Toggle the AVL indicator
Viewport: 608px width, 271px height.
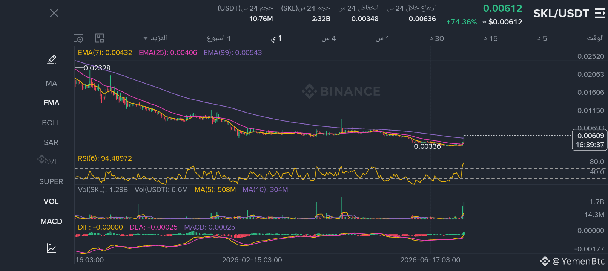[51, 162]
